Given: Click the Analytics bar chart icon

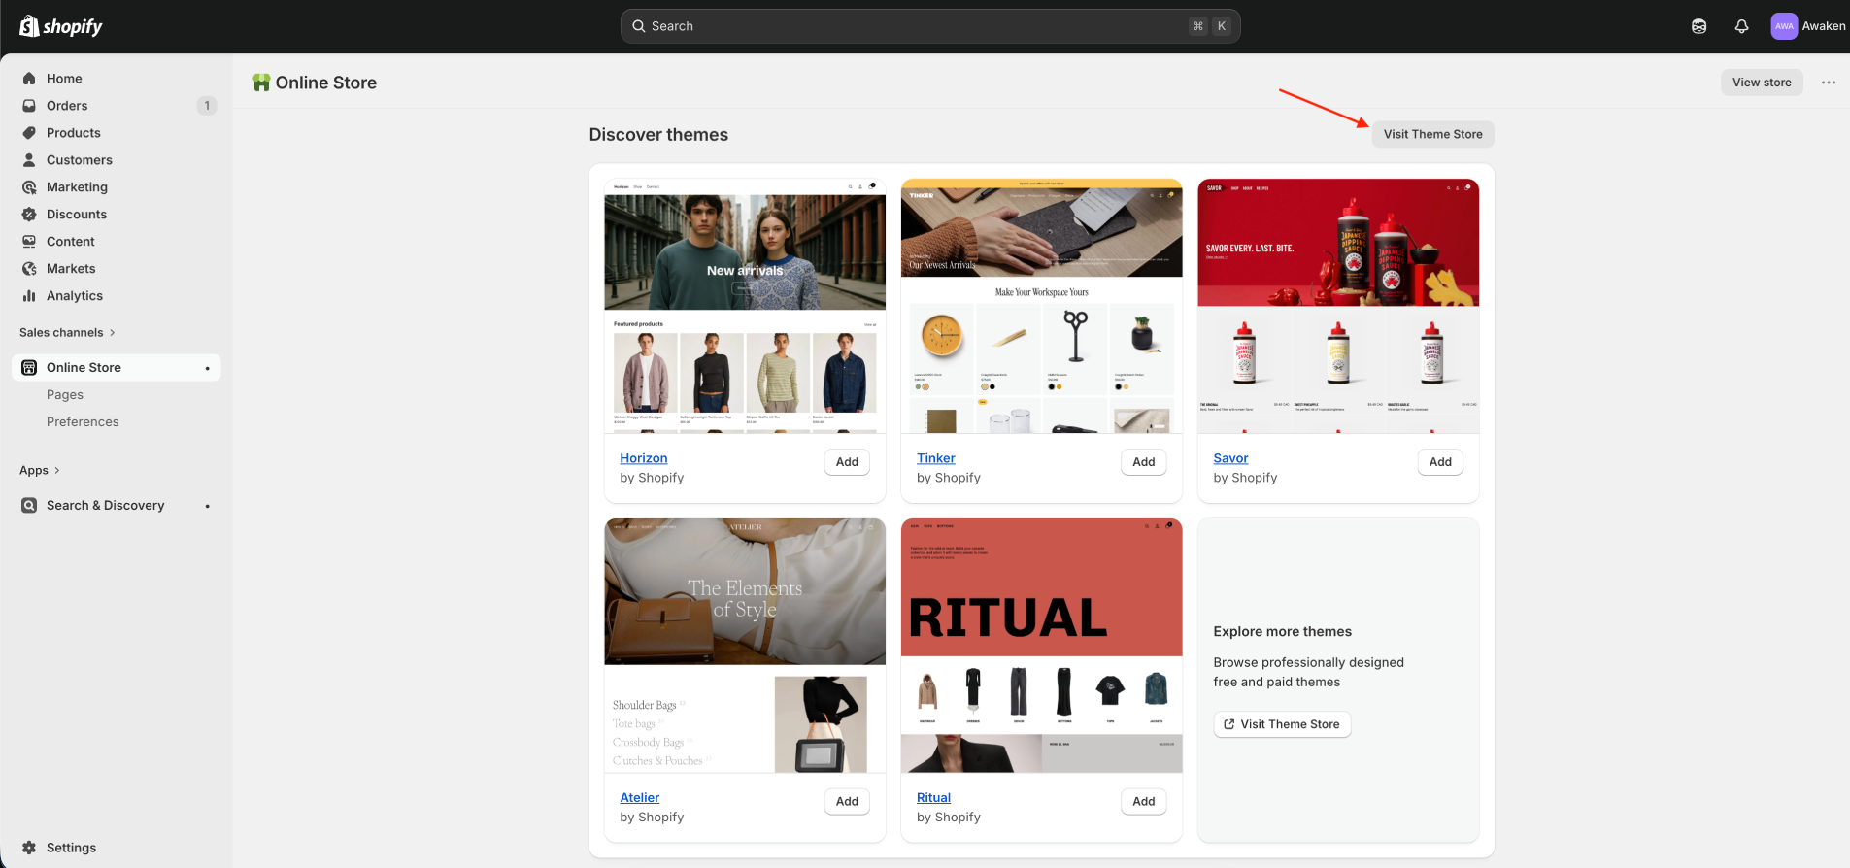Looking at the screenshot, I should click(29, 296).
